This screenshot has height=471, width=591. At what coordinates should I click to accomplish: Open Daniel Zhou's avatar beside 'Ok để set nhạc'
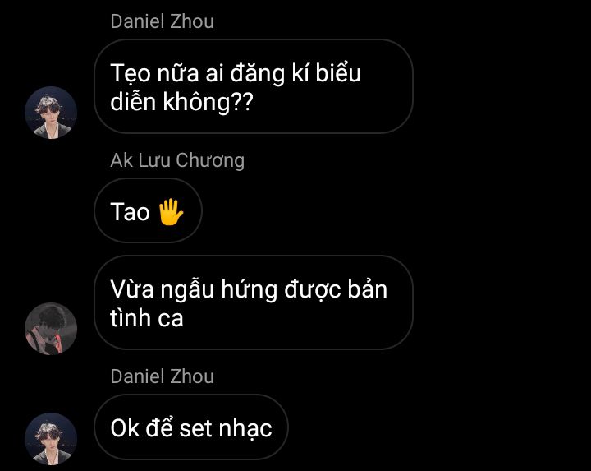pyautogui.click(x=51, y=439)
